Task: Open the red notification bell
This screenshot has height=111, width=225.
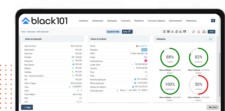Action: [199, 32]
